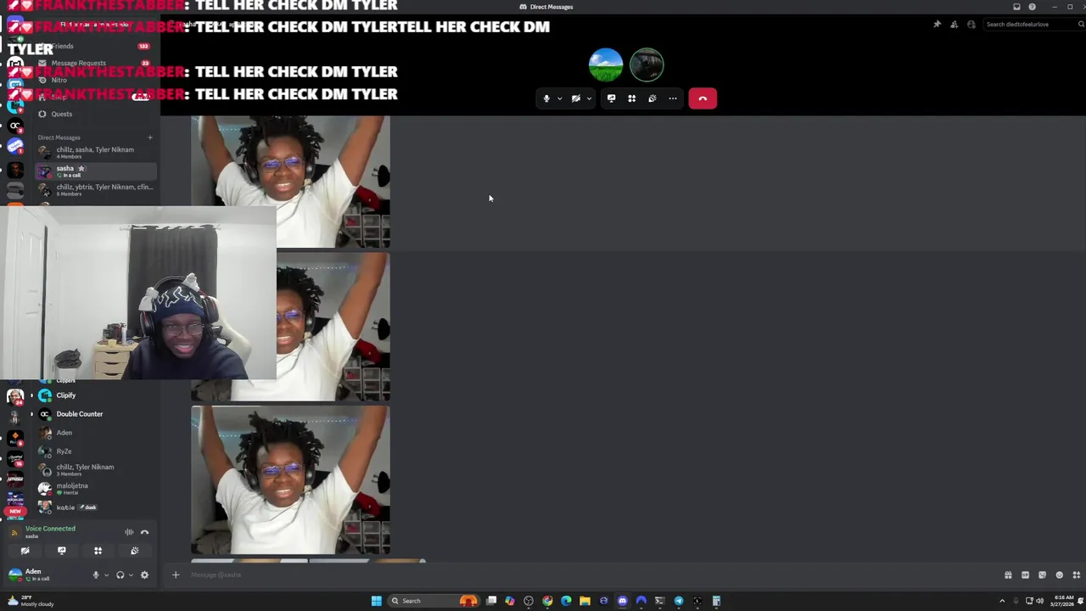Share your screen from call bar
The width and height of the screenshot is (1086, 611).
tap(611, 98)
